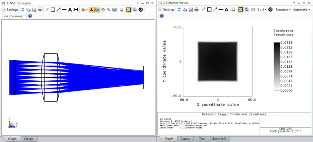Image resolution: width=313 pixels, height=142 pixels.
Task: Open the Automatic dropdown in Detector Viewer
Action: pyautogui.click(x=301, y=10)
